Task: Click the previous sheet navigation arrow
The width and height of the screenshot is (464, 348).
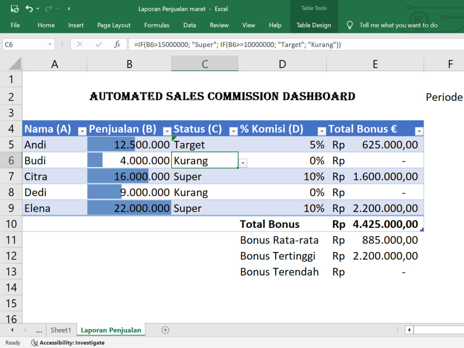Action: pyautogui.click(x=12, y=329)
